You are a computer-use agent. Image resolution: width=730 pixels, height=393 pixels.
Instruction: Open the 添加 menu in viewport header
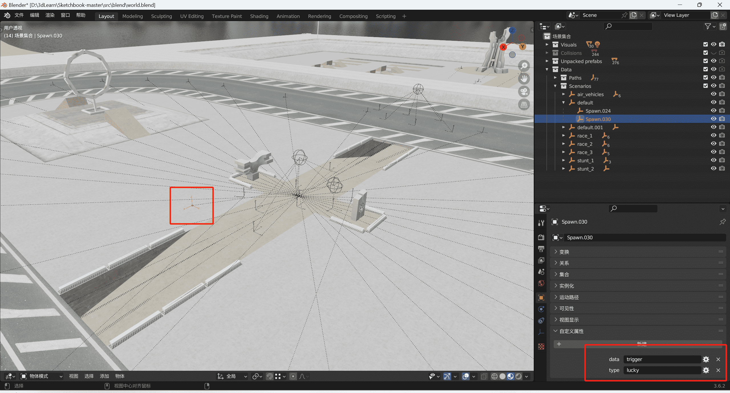coord(104,376)
